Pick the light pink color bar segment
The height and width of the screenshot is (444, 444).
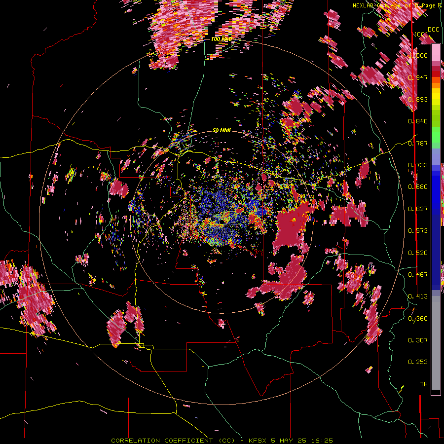(436, 53)
